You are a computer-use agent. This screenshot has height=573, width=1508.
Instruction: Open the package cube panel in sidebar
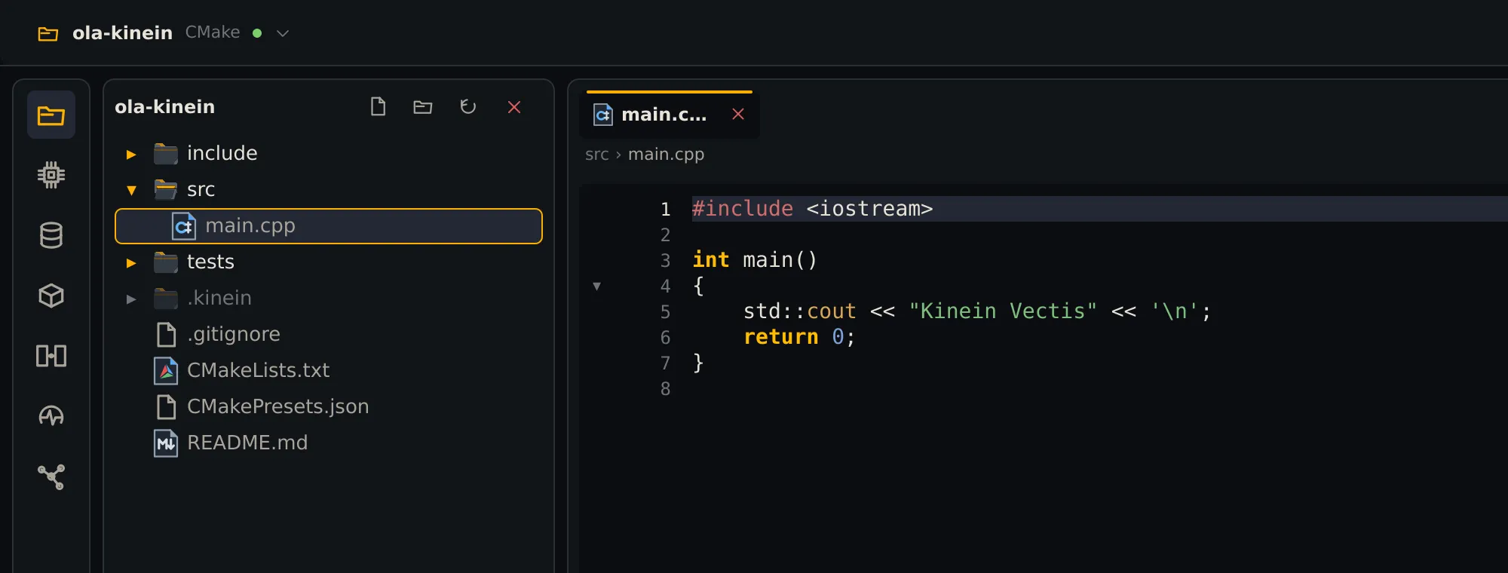pos(51,296)
